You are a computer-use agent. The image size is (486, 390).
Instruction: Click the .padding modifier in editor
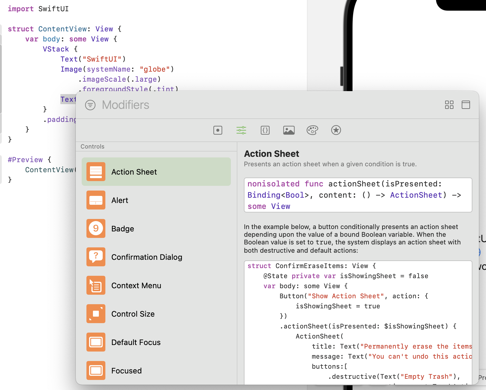60,120
